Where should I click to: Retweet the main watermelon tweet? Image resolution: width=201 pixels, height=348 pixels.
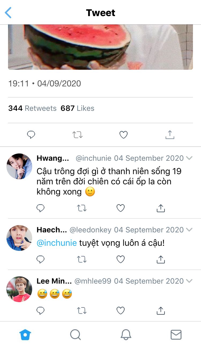point(77,135)
